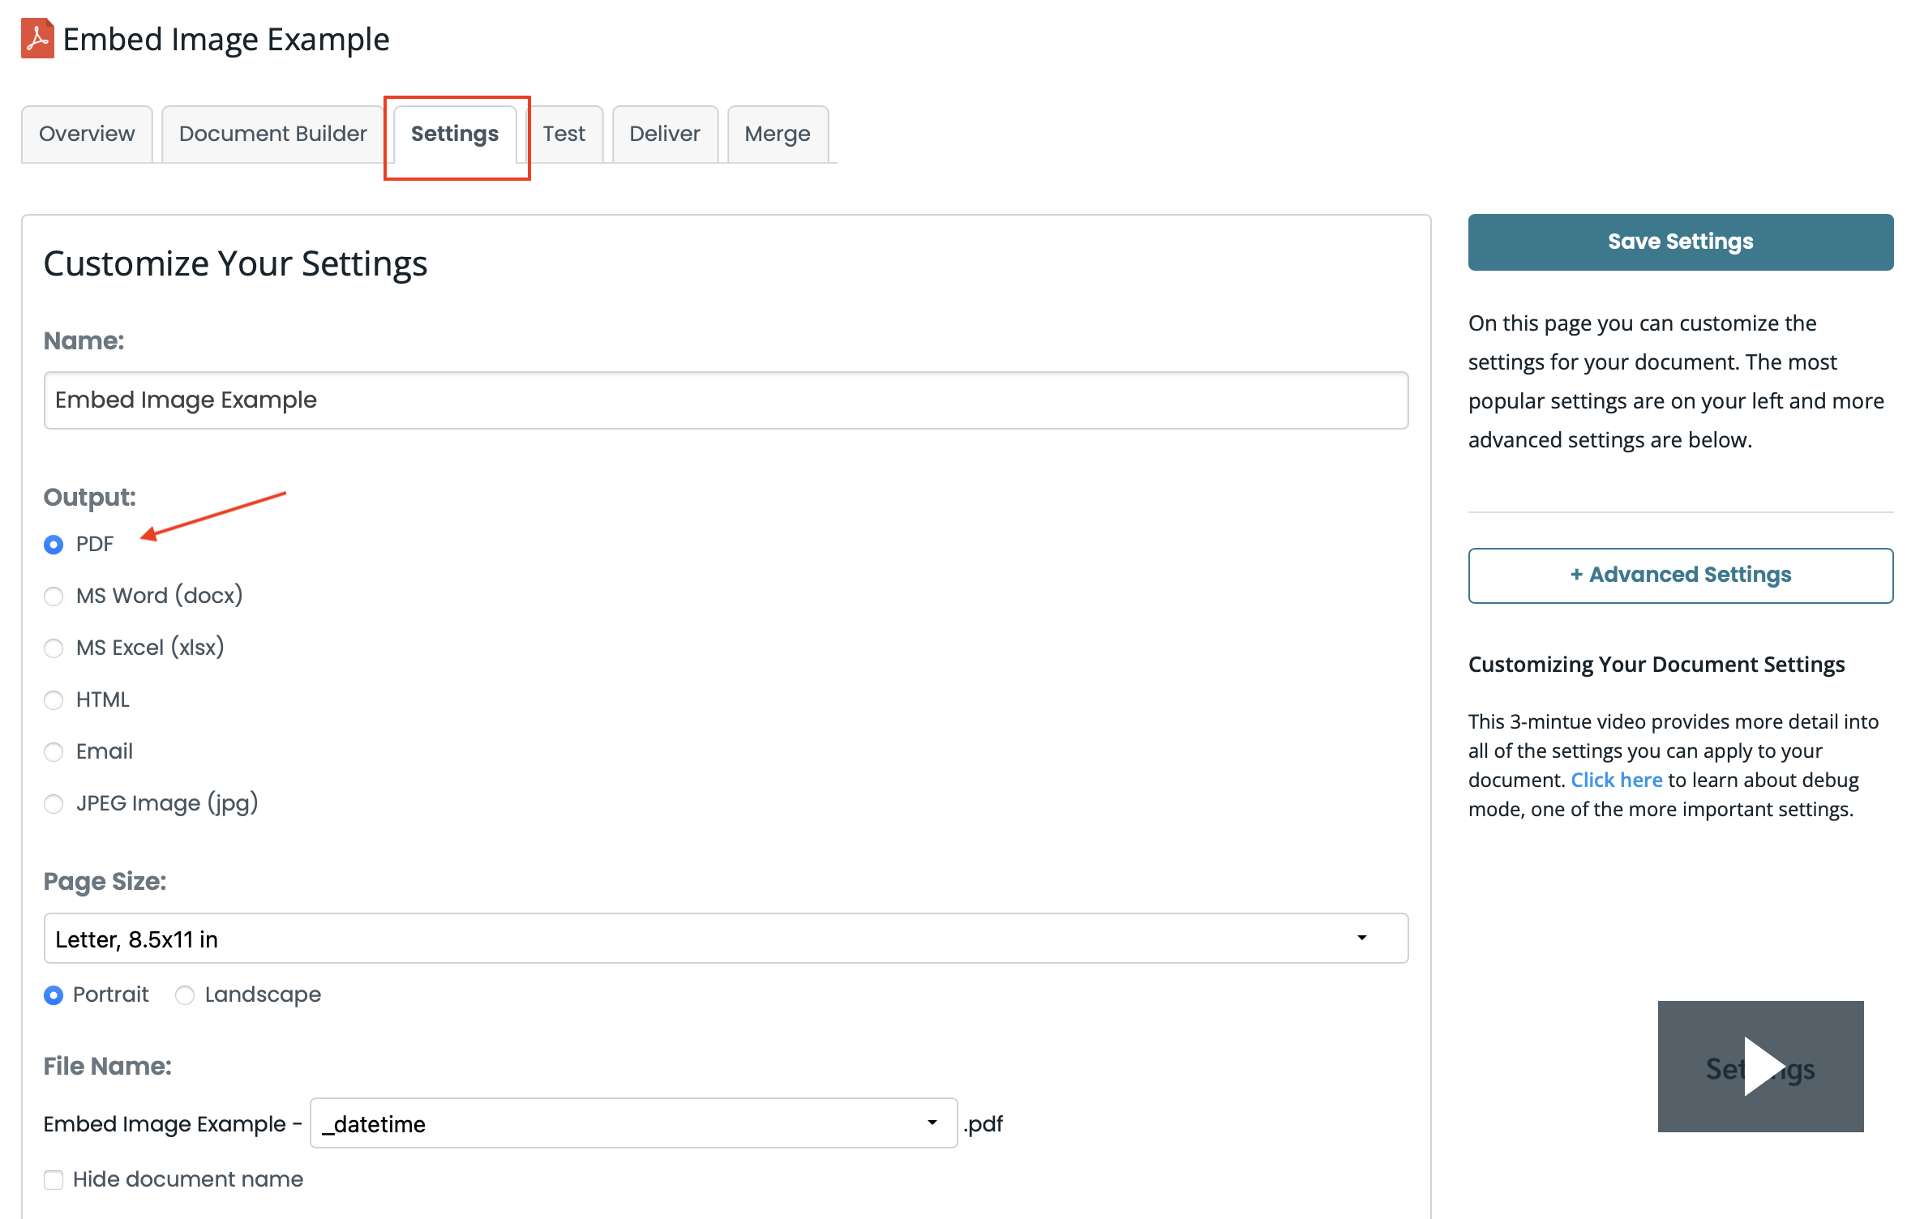
Task: Choose MS Word (docx) output
Action: click(x=54, y=597)
